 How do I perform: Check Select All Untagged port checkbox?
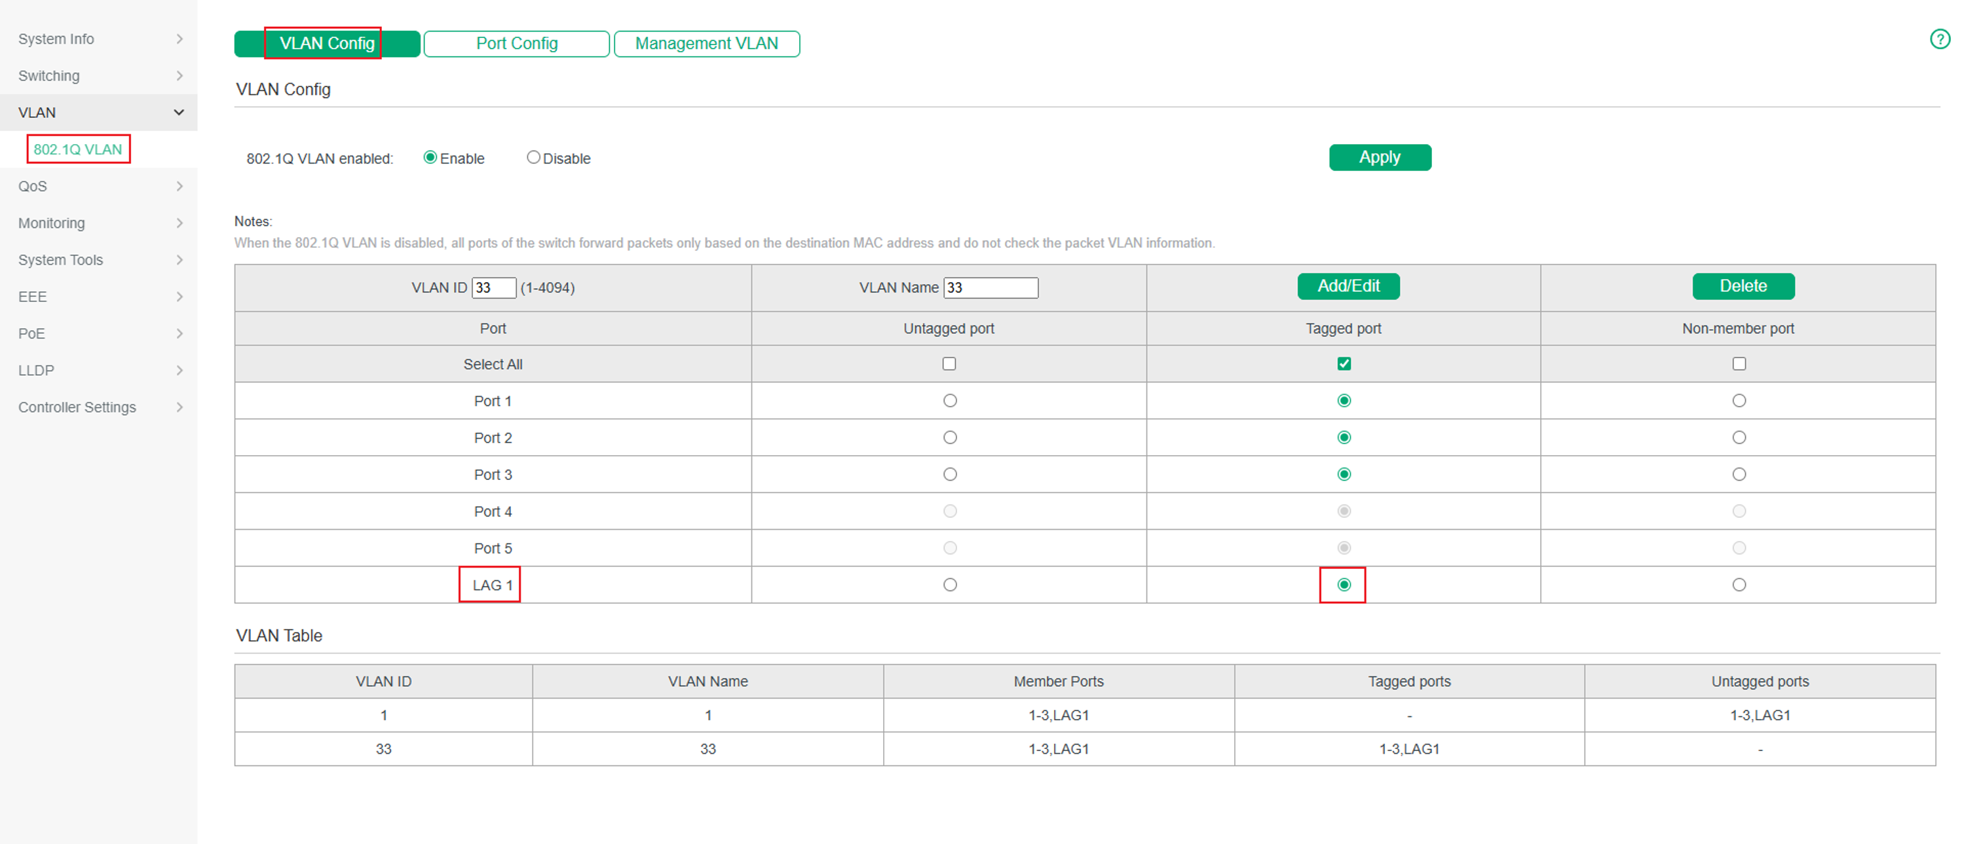click(x=949, y=364)
